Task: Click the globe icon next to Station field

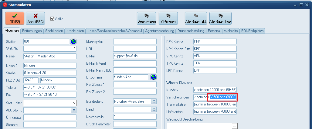Action: pos(73,41)
